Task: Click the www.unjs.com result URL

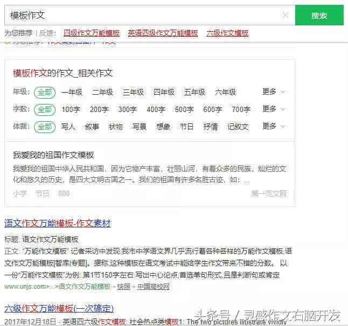Action: [57, 287]
